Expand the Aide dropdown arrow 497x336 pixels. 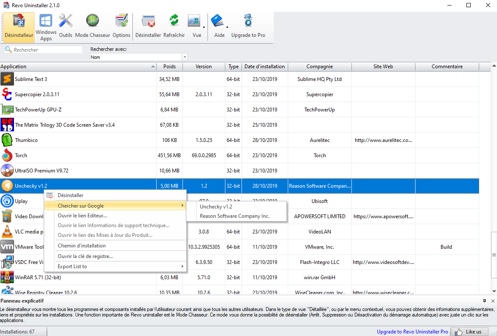[x=227, y=28]
